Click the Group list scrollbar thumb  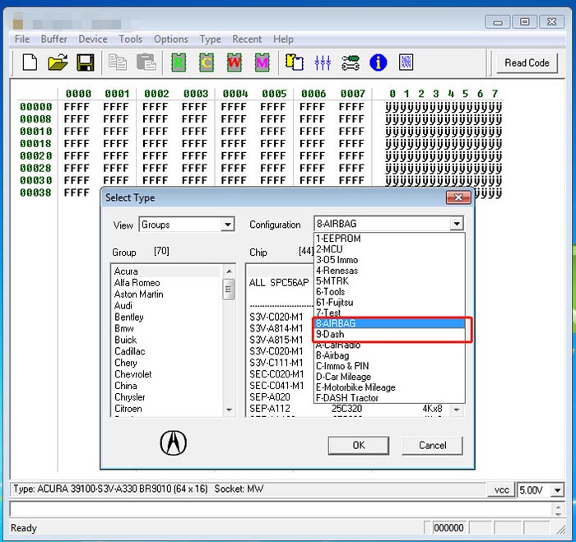pyautogui.click(x=229, y=290)
